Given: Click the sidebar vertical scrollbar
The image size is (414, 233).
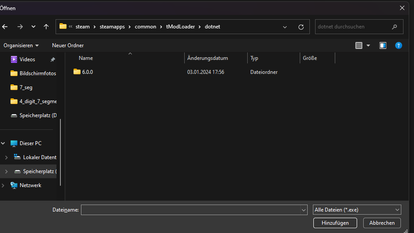Looking at the screenshot, I should (x=60, y=152).
